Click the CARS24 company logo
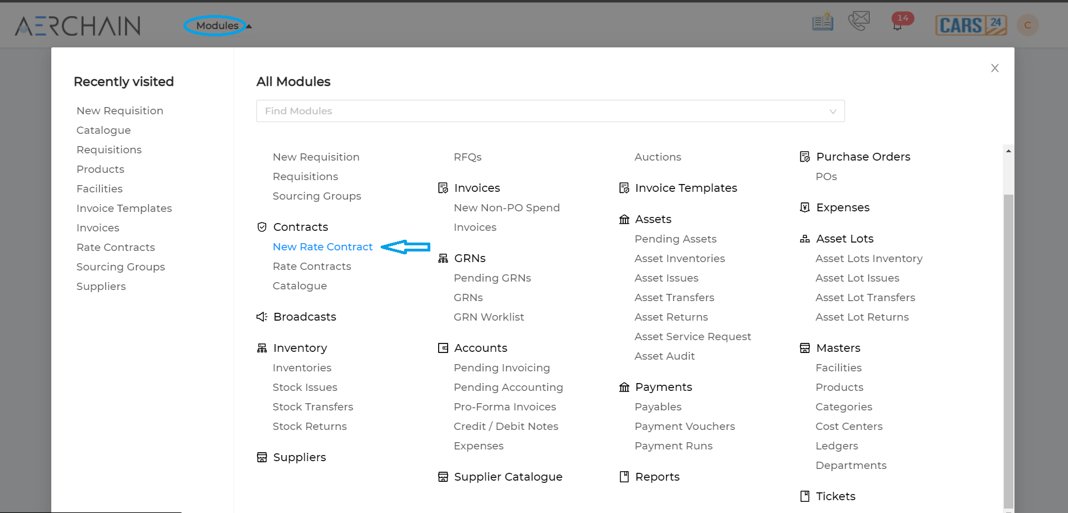This screenshot has height=513, width=1068. coord(971,25)
